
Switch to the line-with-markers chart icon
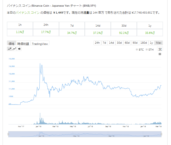pyautogui.click(x=14, y=49)
